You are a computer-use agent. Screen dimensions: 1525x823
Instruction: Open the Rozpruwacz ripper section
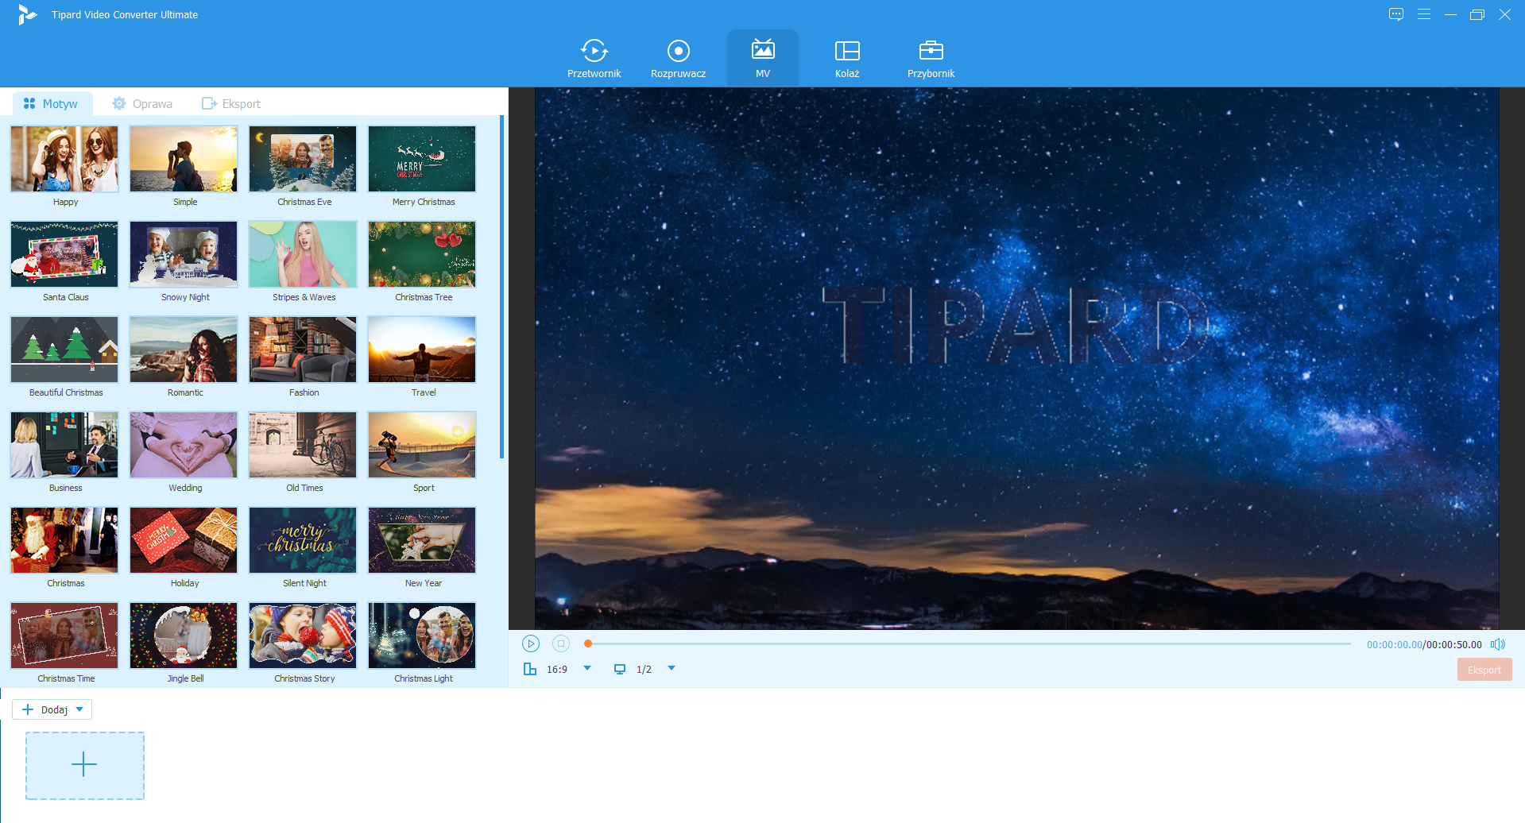pos(678,59)
